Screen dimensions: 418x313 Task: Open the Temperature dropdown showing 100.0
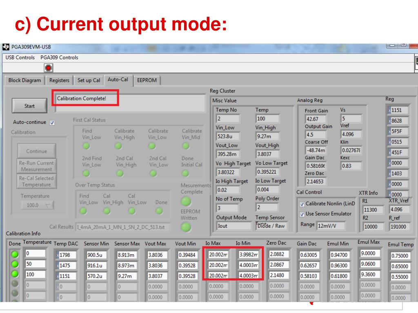click(37, 205)
